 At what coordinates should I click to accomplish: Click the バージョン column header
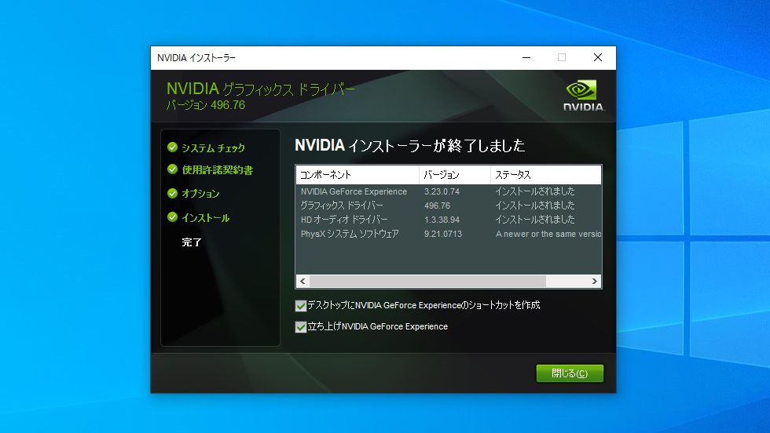pyautogui.click(x=455, y=175)
